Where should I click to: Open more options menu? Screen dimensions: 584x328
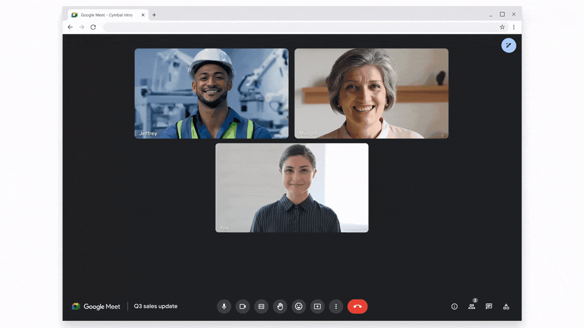(x=336, y=306)
